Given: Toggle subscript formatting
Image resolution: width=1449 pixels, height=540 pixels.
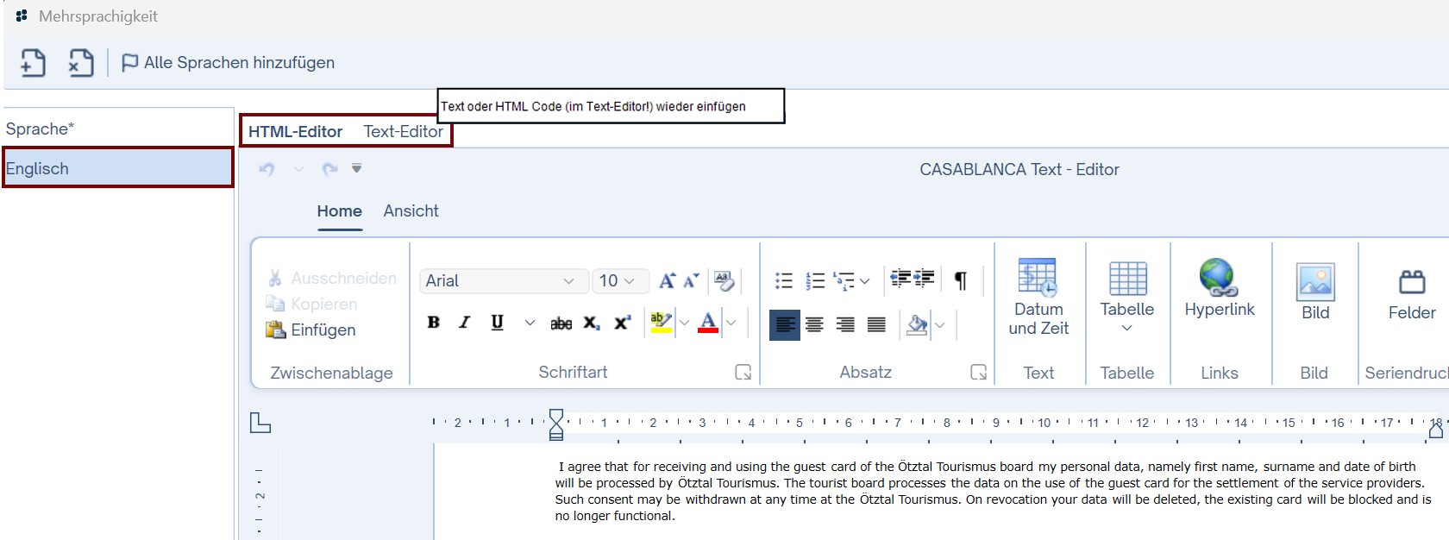Looking at the screenshot, I should (592, 323).
